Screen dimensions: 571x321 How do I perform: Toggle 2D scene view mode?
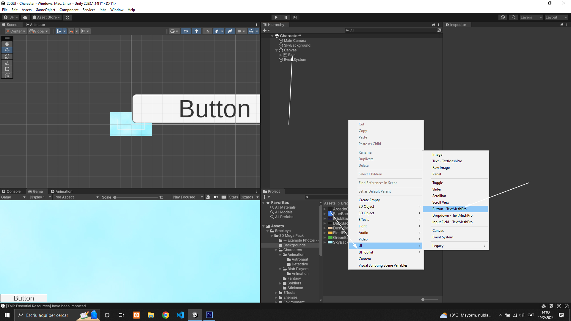click(x=186, y=31)
